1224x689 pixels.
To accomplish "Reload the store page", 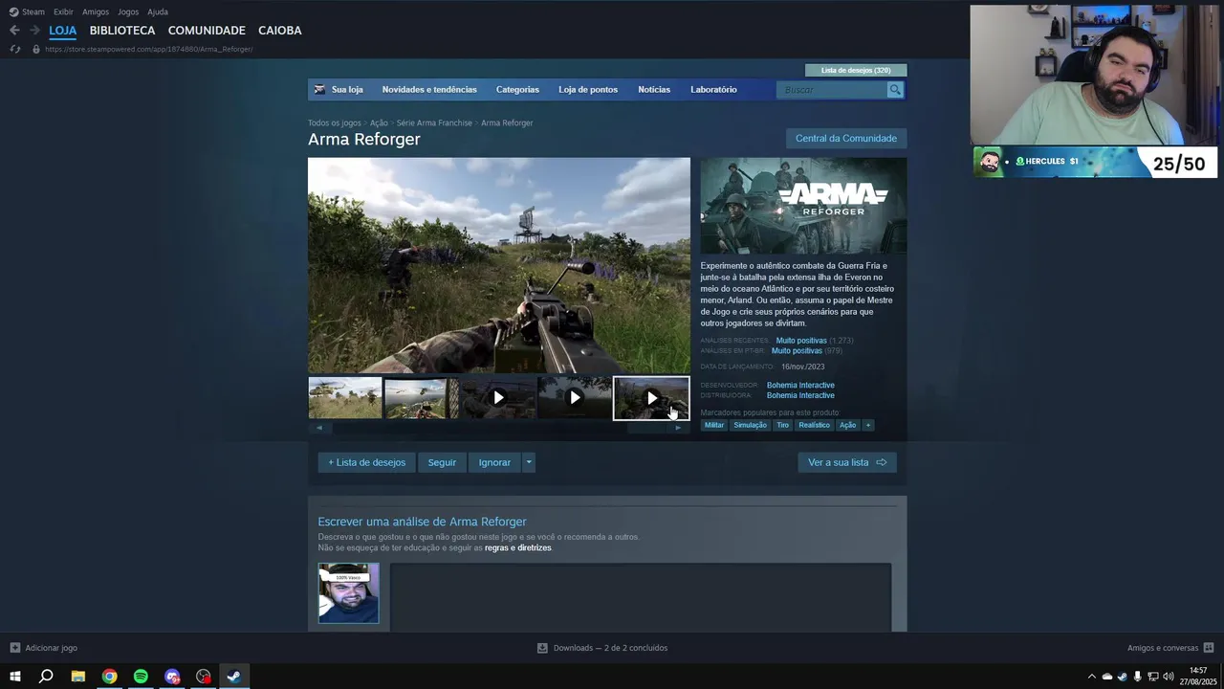I will [14, 49].
